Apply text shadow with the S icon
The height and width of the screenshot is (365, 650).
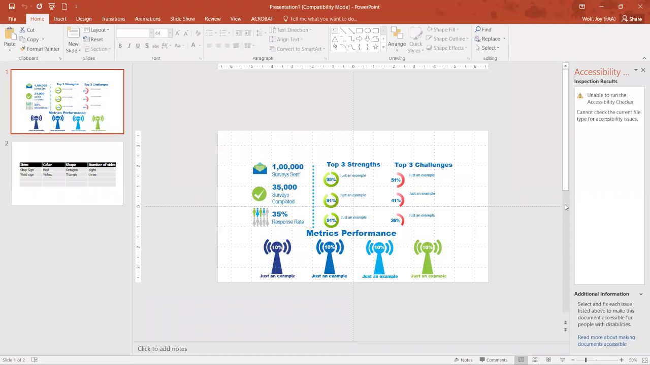(147, 46)
